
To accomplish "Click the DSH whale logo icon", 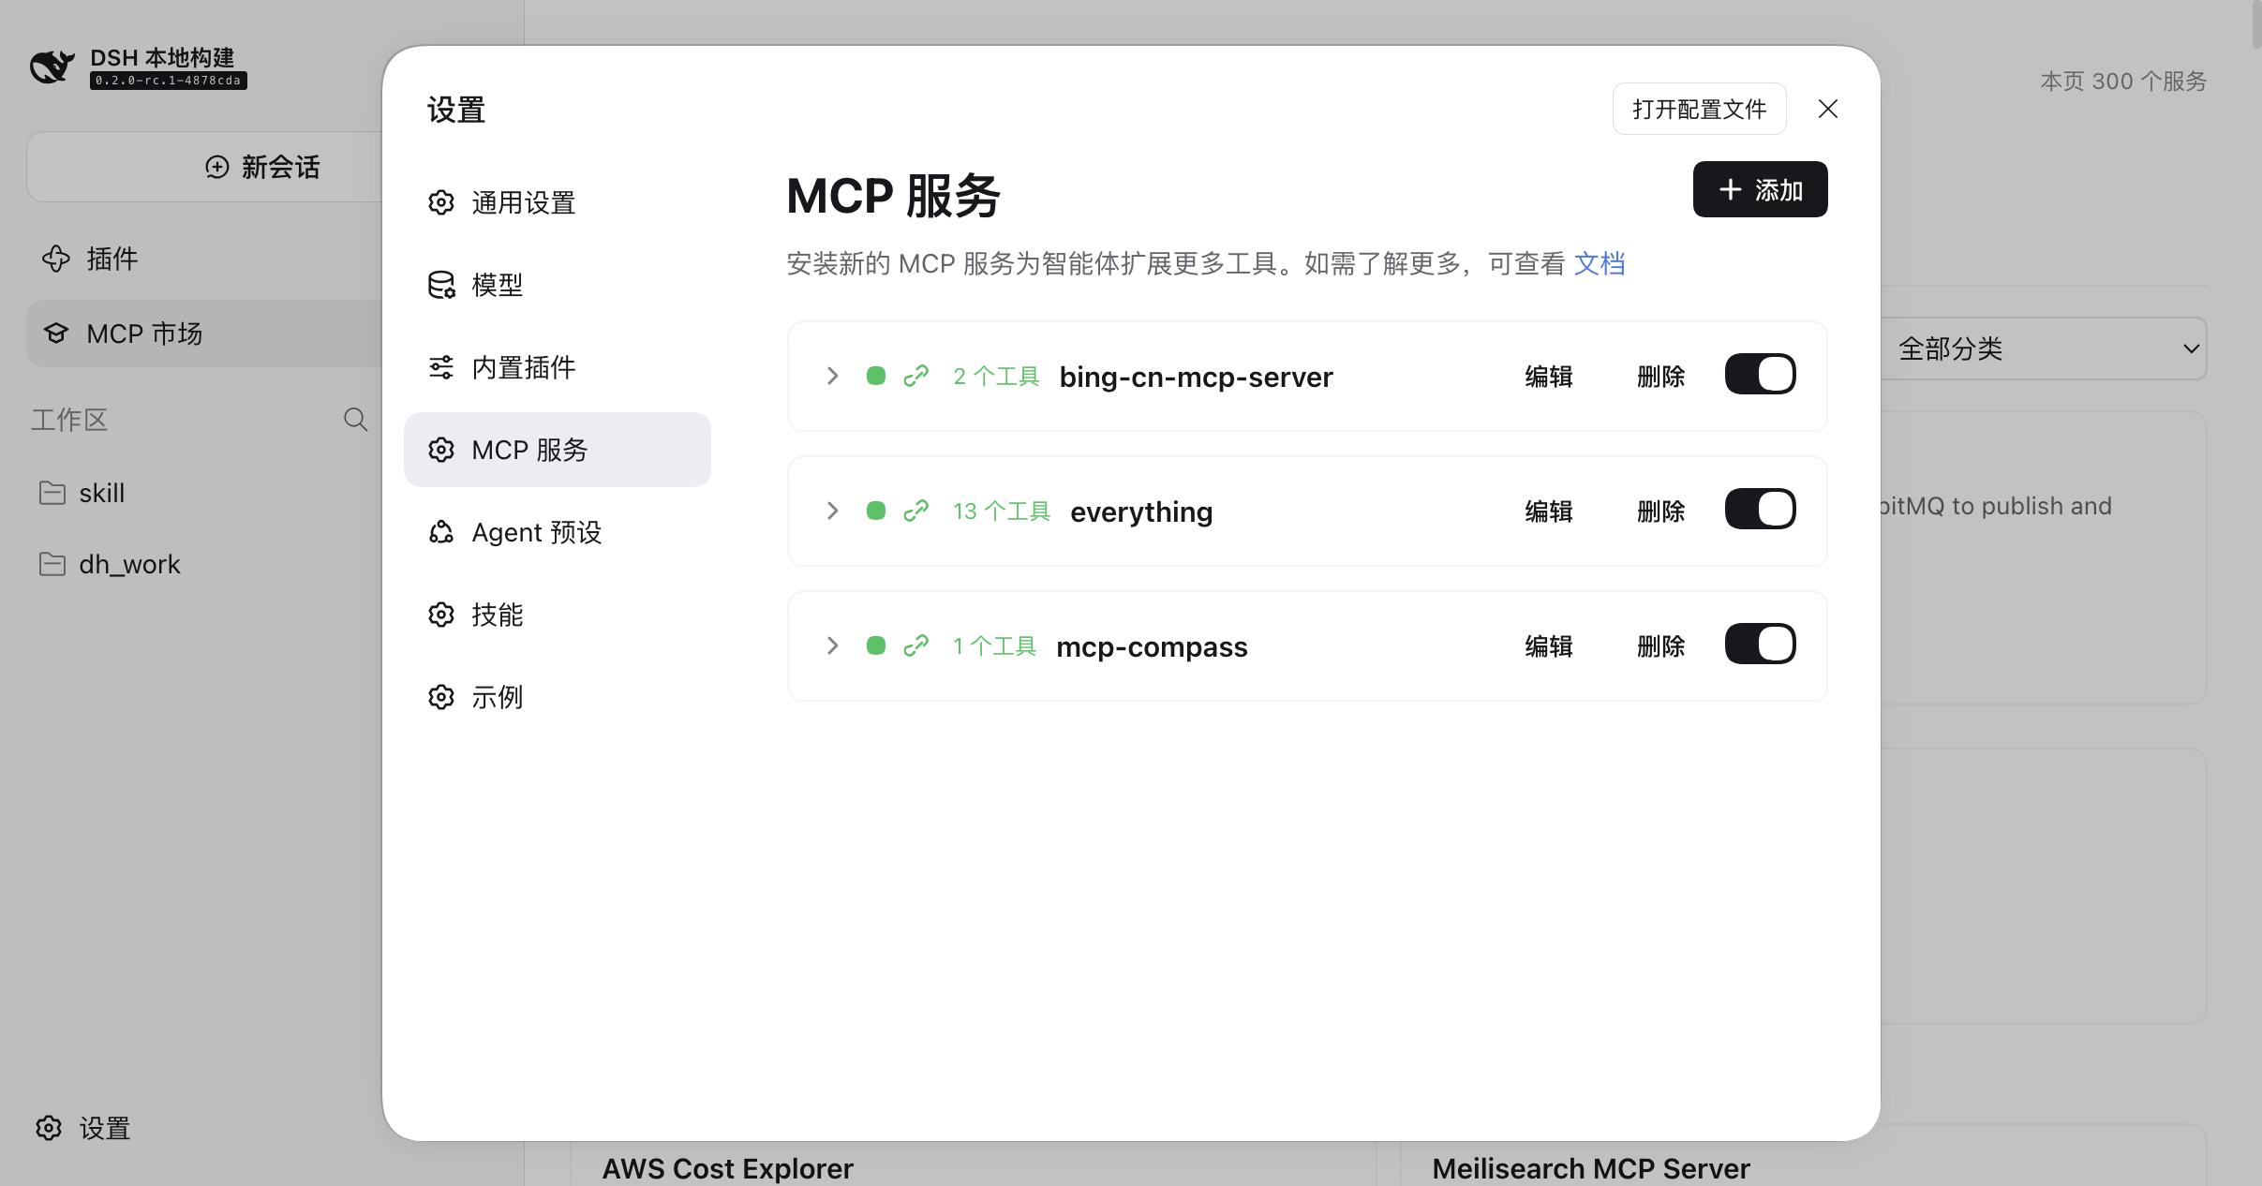I will click(52, 67).
